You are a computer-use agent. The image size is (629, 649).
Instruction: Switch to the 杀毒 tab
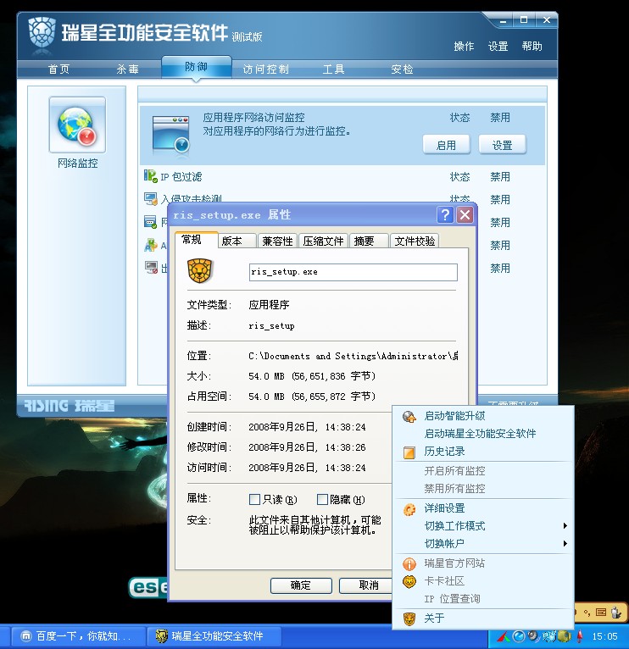pos(127,69)
